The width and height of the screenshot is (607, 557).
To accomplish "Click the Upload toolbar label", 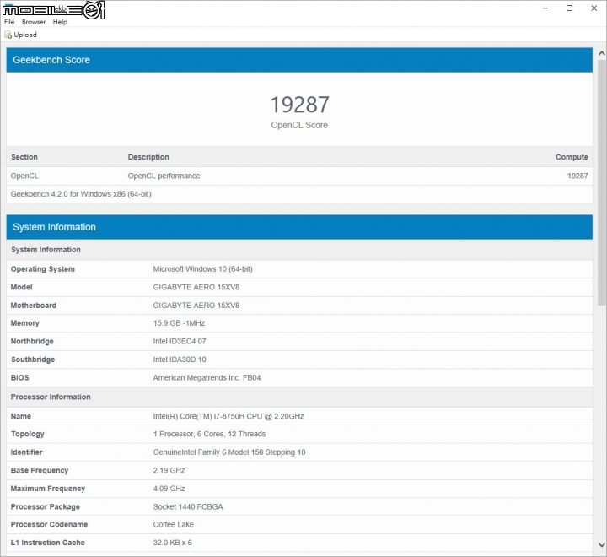I will [25, 35].
